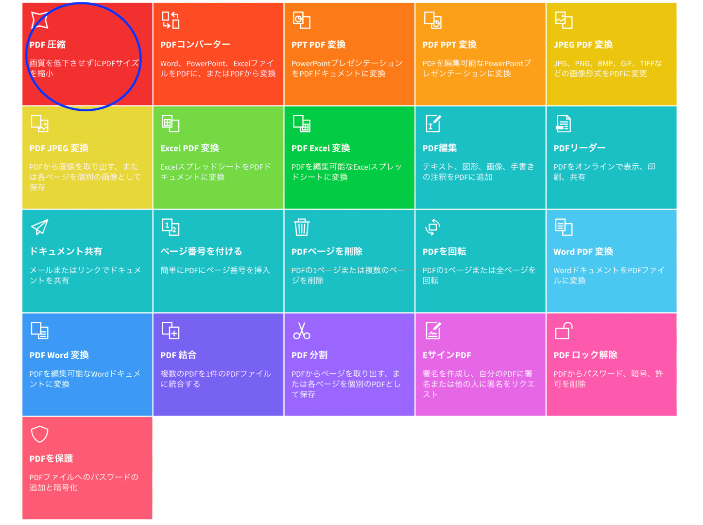Select the ドキュメント共有 title
This screenshot has width=703, height=525.
click(x=66, y=252)
